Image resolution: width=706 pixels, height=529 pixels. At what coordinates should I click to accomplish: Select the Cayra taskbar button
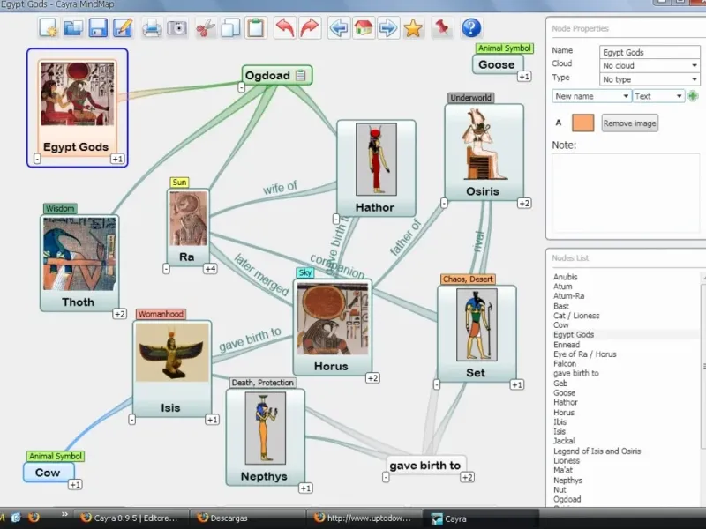point(479,518)
